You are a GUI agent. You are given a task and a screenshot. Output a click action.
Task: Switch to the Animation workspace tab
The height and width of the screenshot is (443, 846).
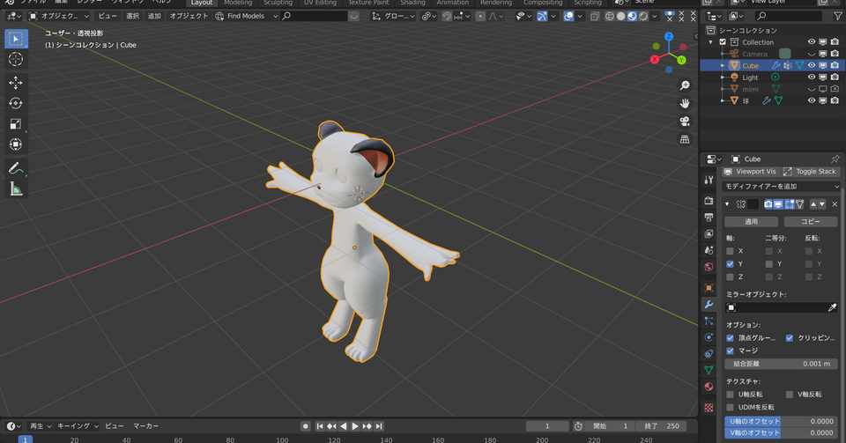(453, 3)
